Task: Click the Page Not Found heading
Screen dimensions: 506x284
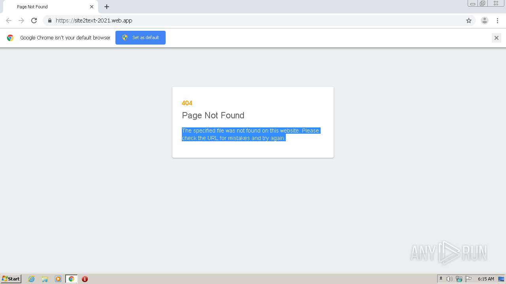Action: coord(213,115)
